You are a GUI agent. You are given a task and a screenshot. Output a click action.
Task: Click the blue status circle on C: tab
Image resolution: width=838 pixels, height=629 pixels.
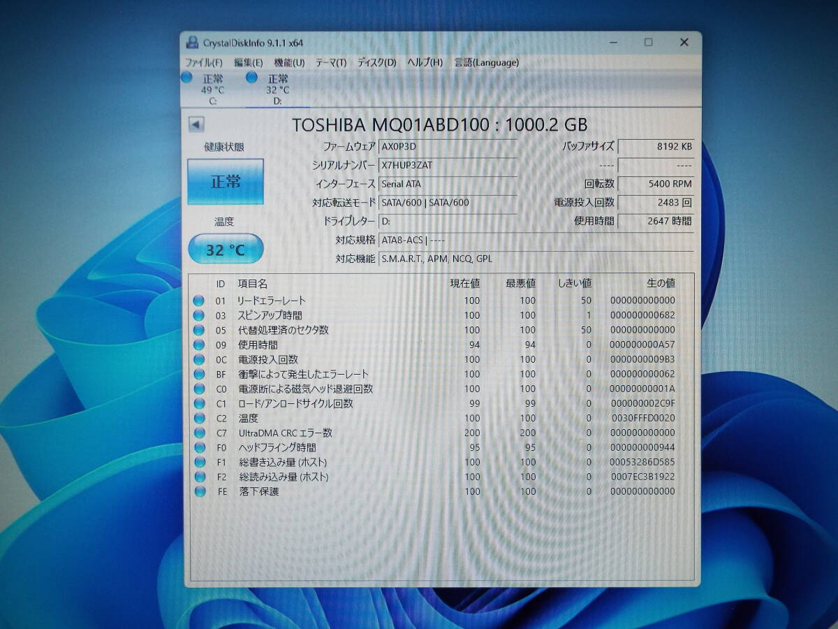(186, 78)
